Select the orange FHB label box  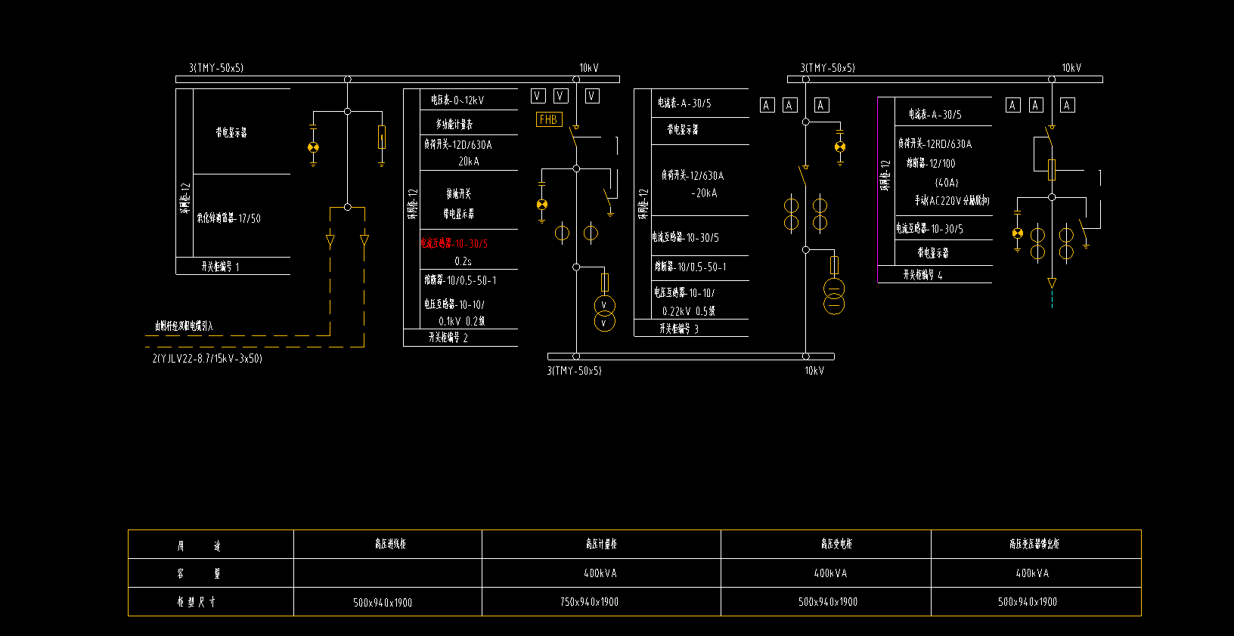point(550,119)
